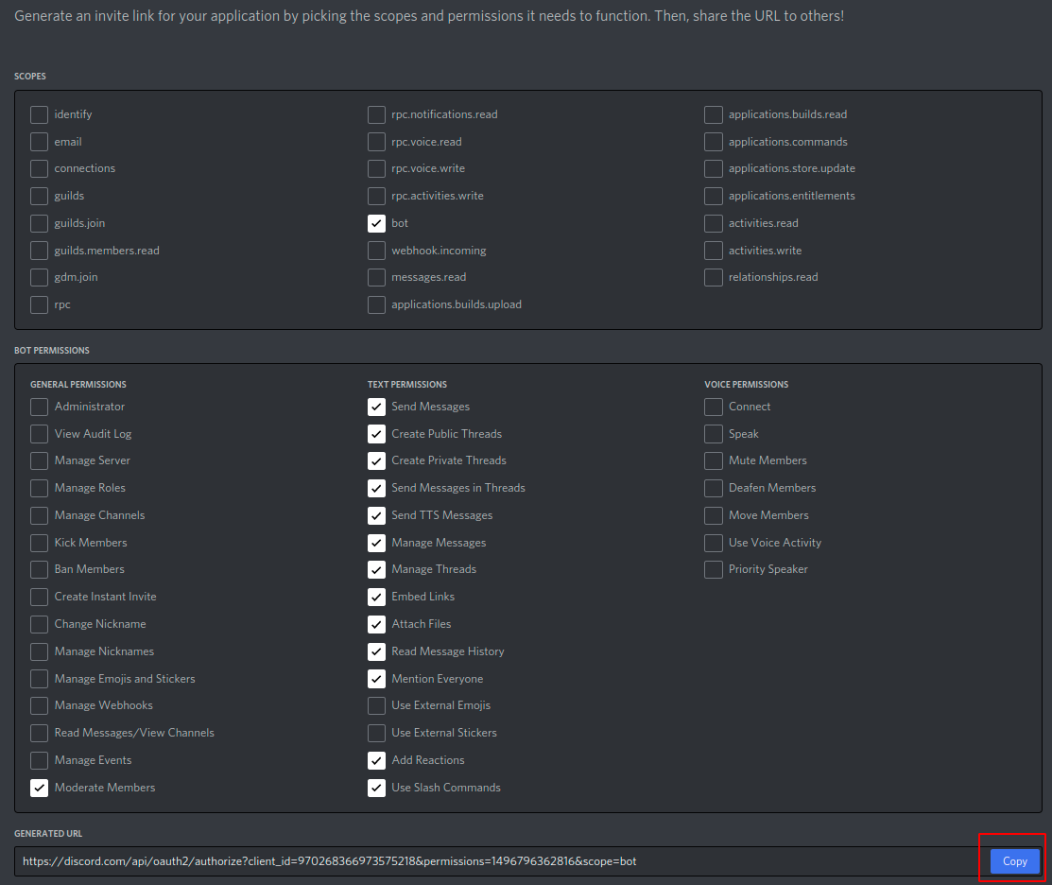Select the guilds.members.read scope
Screen dimensions: 1052x885
(x=39, y=251)
